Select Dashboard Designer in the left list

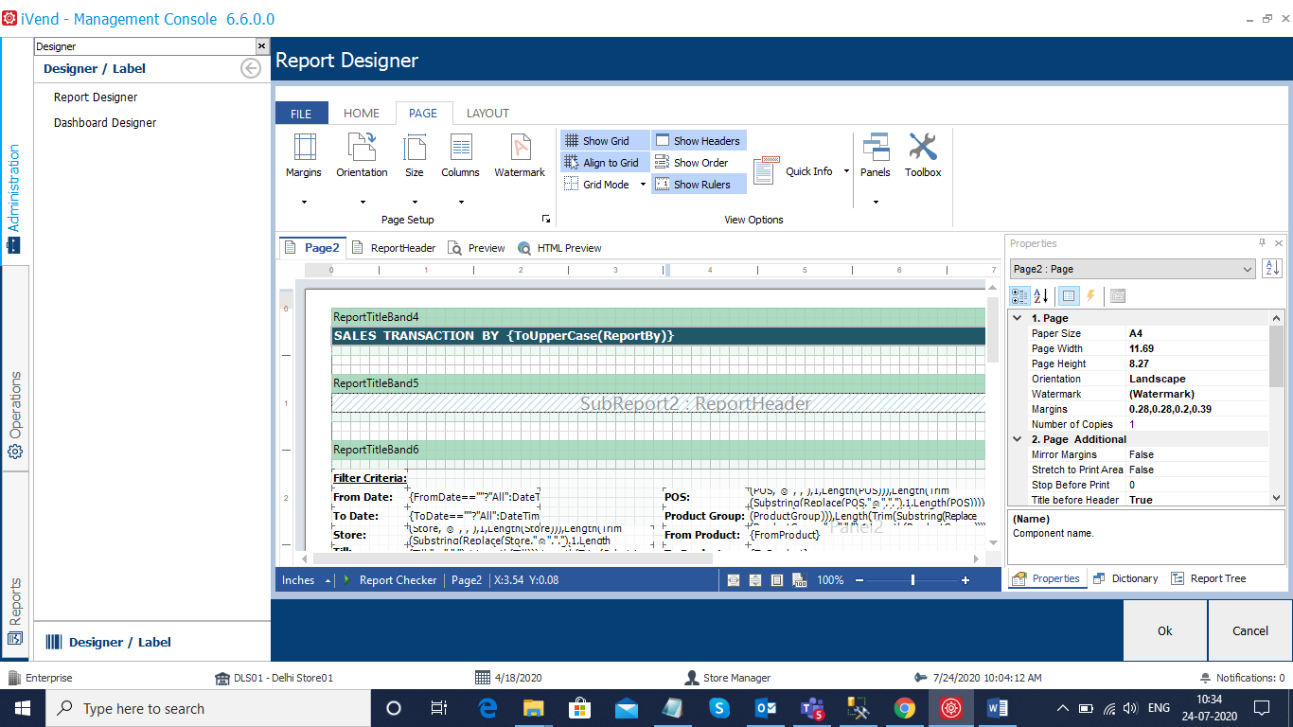(105, 123)
